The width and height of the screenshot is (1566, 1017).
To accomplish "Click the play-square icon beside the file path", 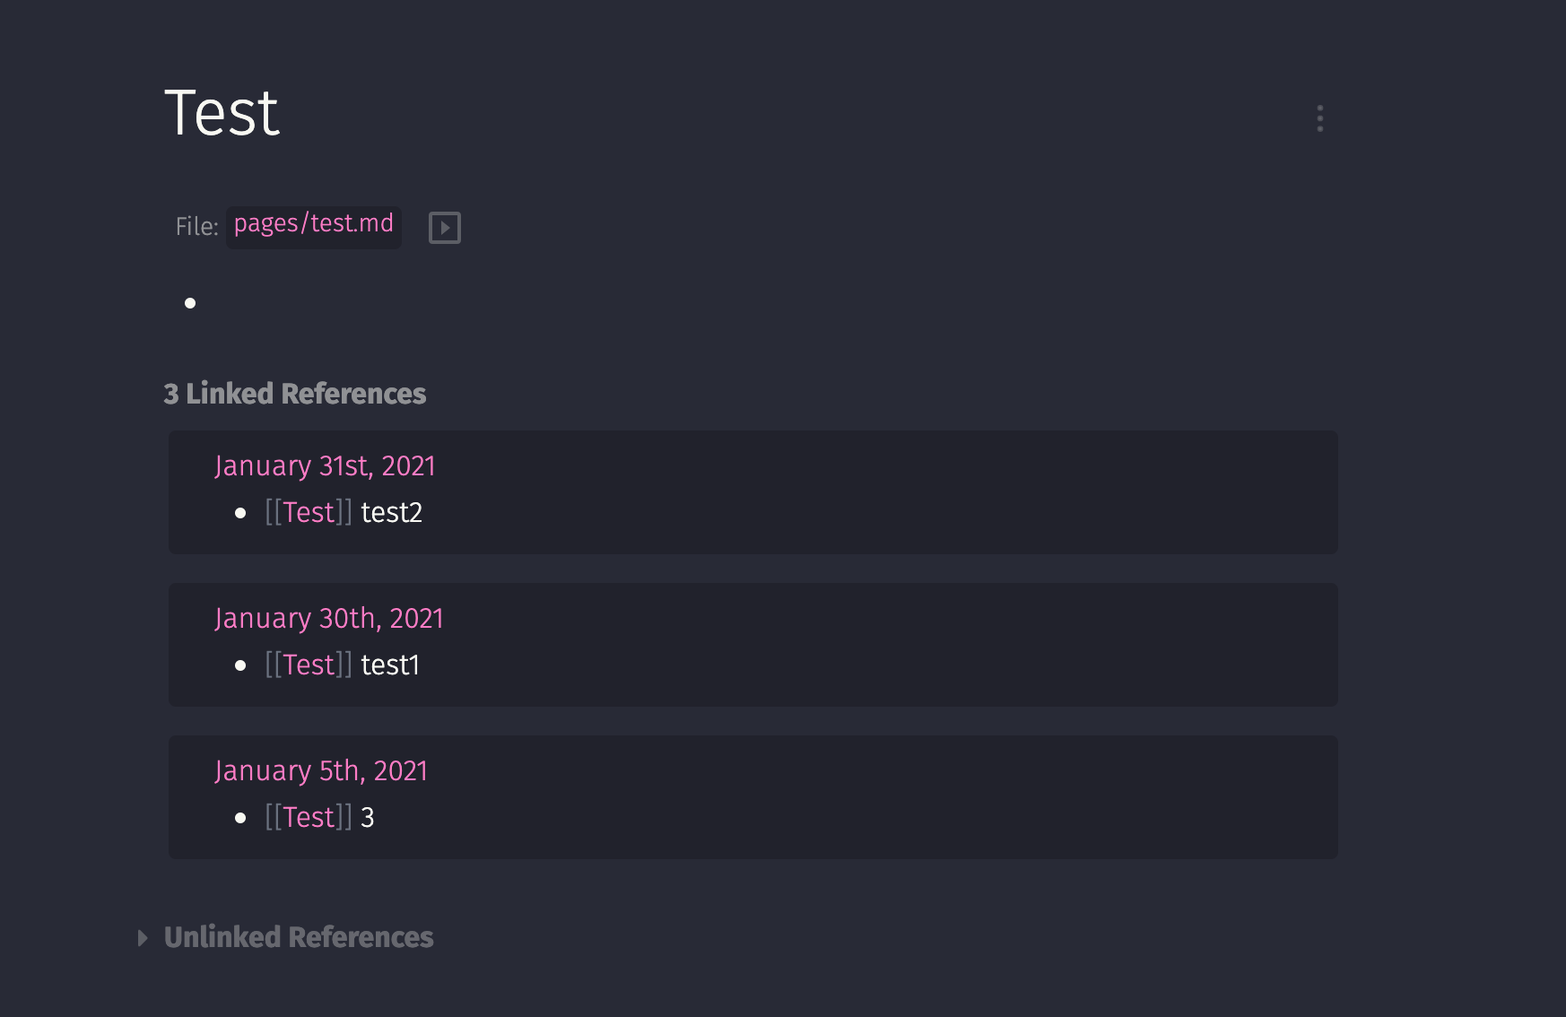I will point(444,228).
